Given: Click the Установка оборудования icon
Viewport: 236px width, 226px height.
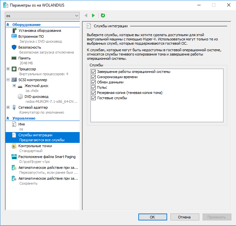Looking at the screenshot, I should [14, 31].
